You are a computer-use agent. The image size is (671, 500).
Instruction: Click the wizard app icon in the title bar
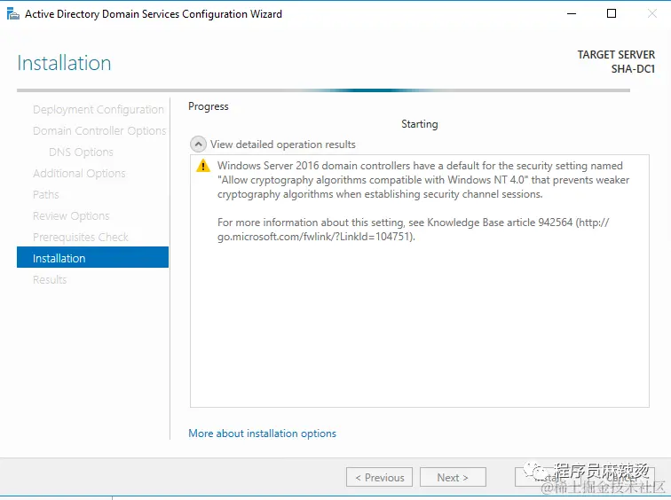coord(13,14)
